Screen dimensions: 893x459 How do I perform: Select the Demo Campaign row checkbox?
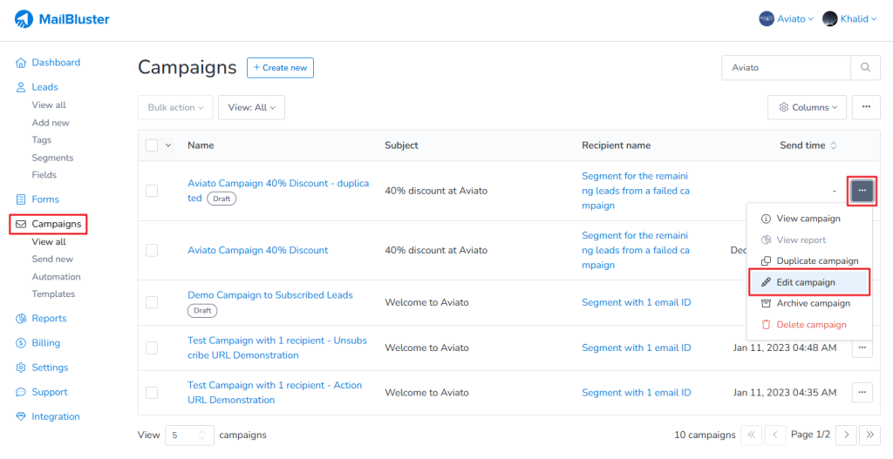tap(152, 302)
